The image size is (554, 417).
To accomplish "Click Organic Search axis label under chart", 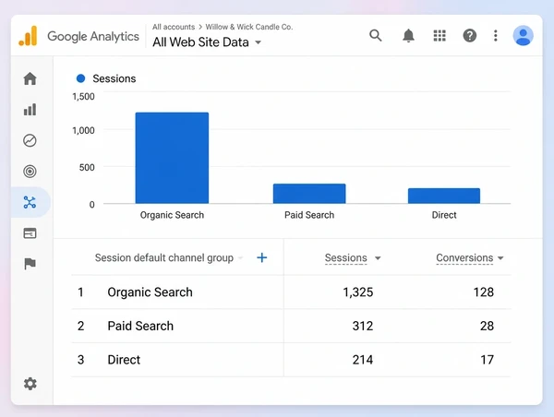I will [172, 215].
